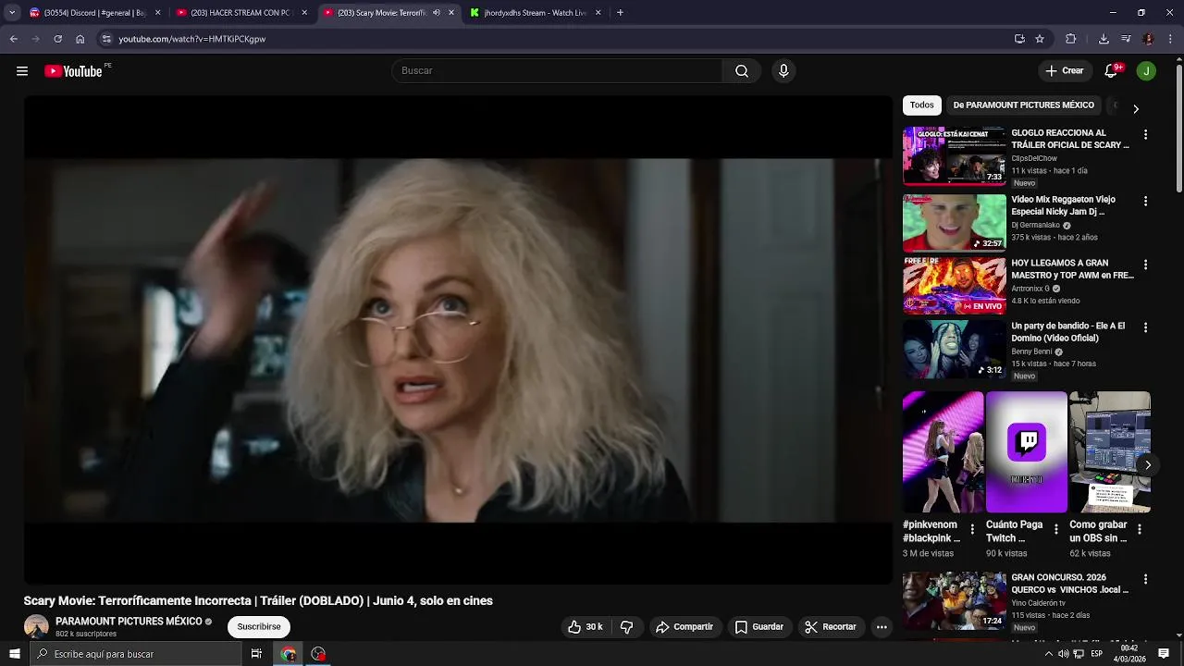
Task: Open Windows Start menu
Action: pos(14,654)
